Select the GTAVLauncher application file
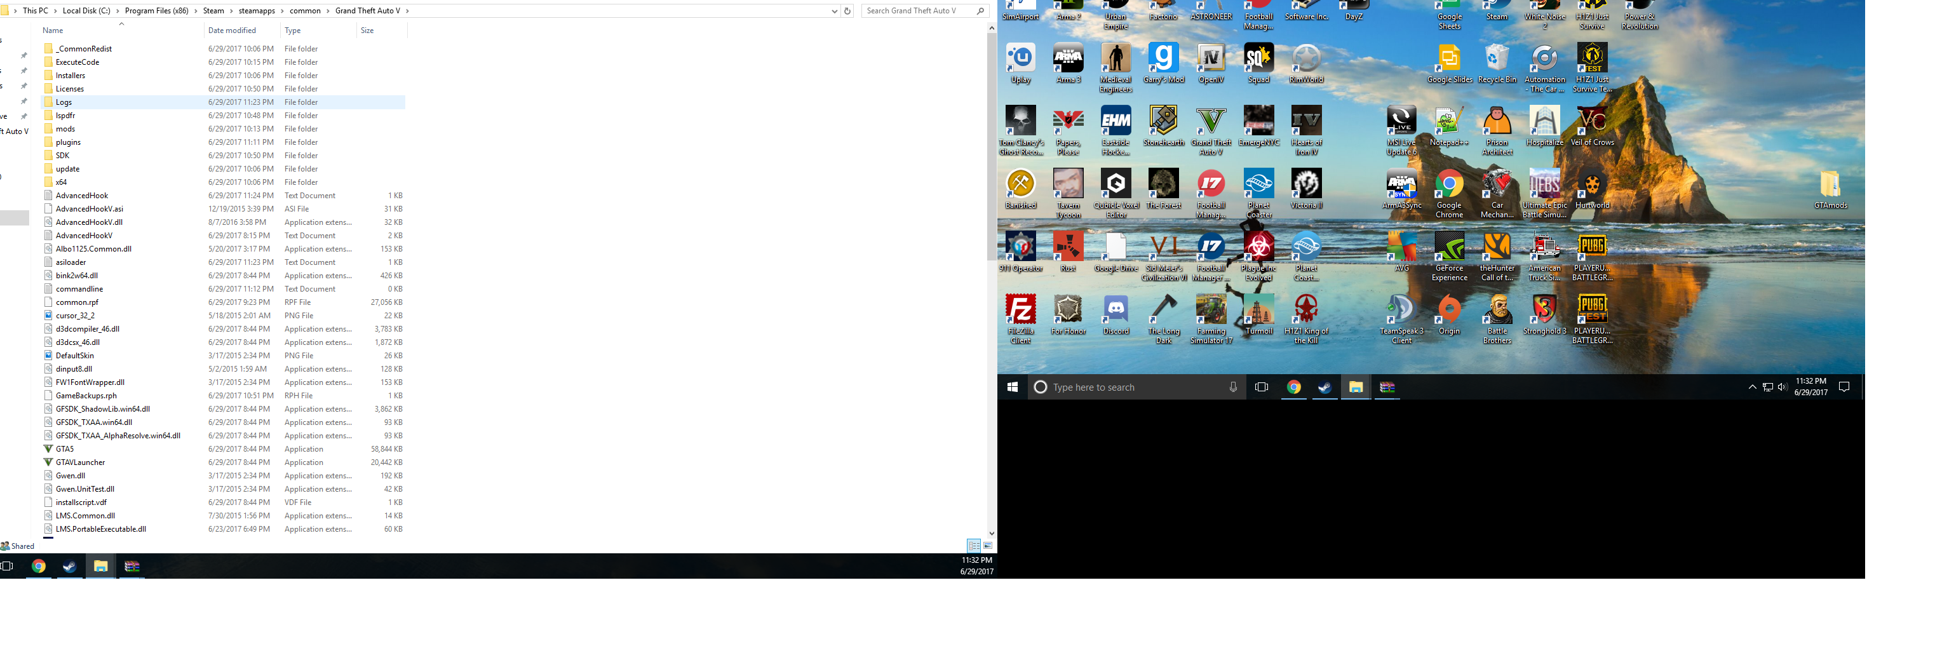Viewport: 1935px width, 667px height. click(223, 462)
